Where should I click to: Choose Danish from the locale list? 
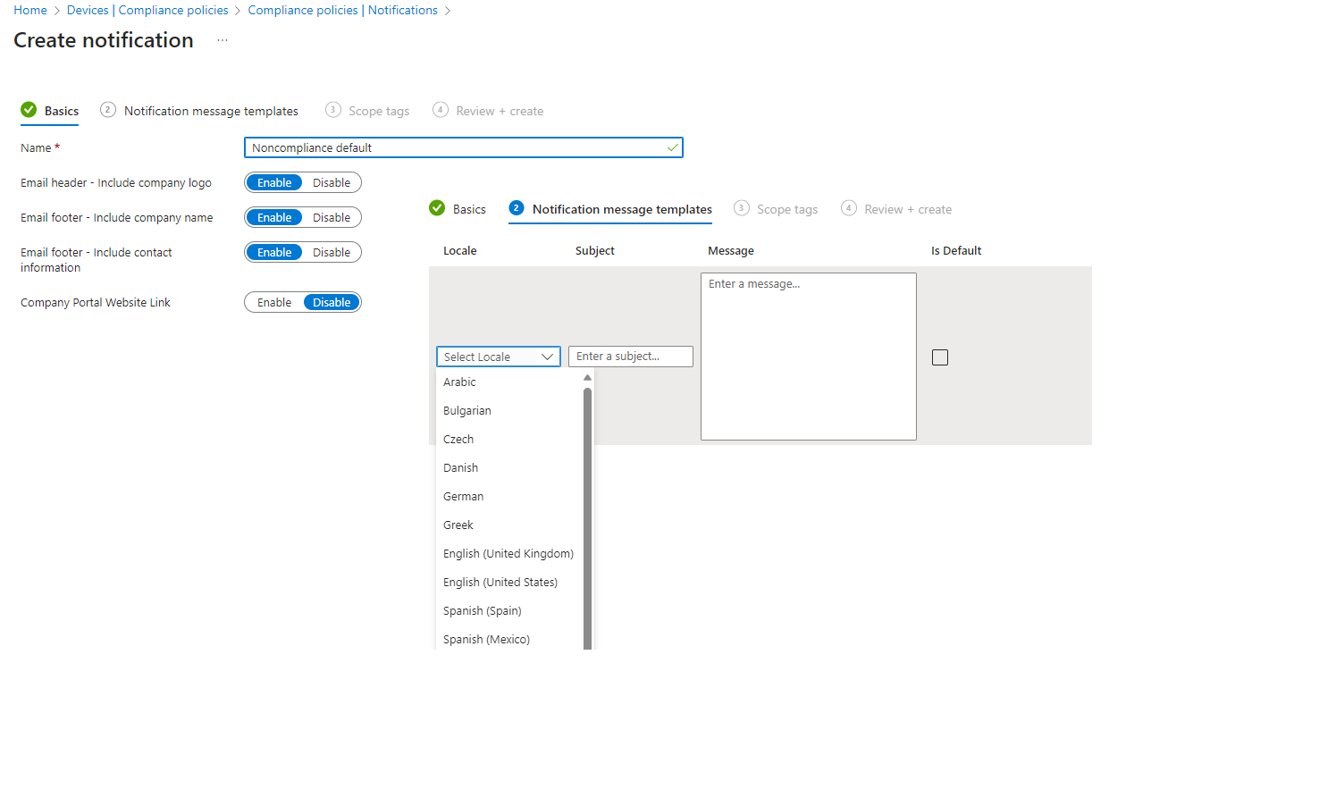tap(509, 467)
